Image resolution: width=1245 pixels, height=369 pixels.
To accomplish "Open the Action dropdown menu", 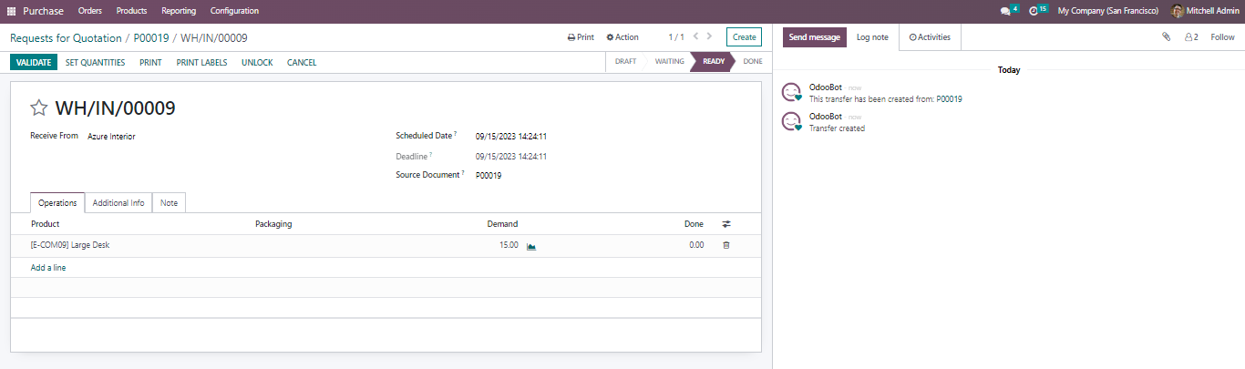I will tap(622, 37).
